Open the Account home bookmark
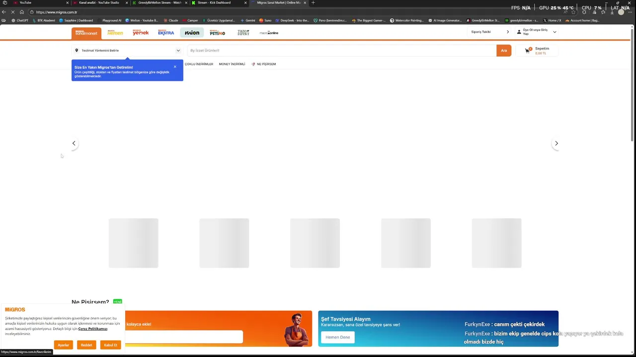Viewport: 636px width, 357px height. point(582,20)
